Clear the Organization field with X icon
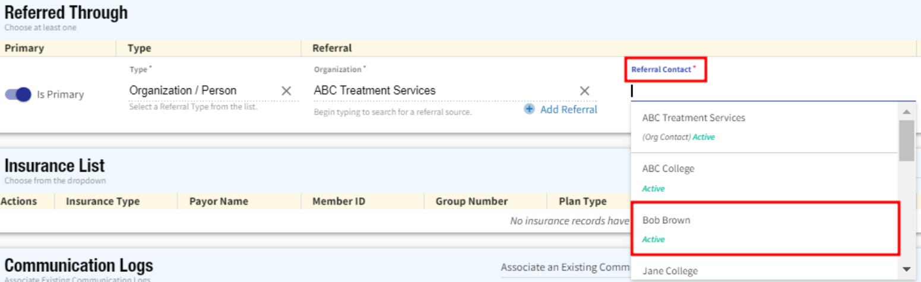 click(584, 91)
